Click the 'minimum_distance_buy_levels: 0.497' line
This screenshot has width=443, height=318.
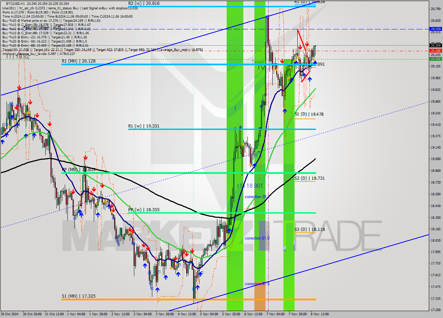click(39, 54)
